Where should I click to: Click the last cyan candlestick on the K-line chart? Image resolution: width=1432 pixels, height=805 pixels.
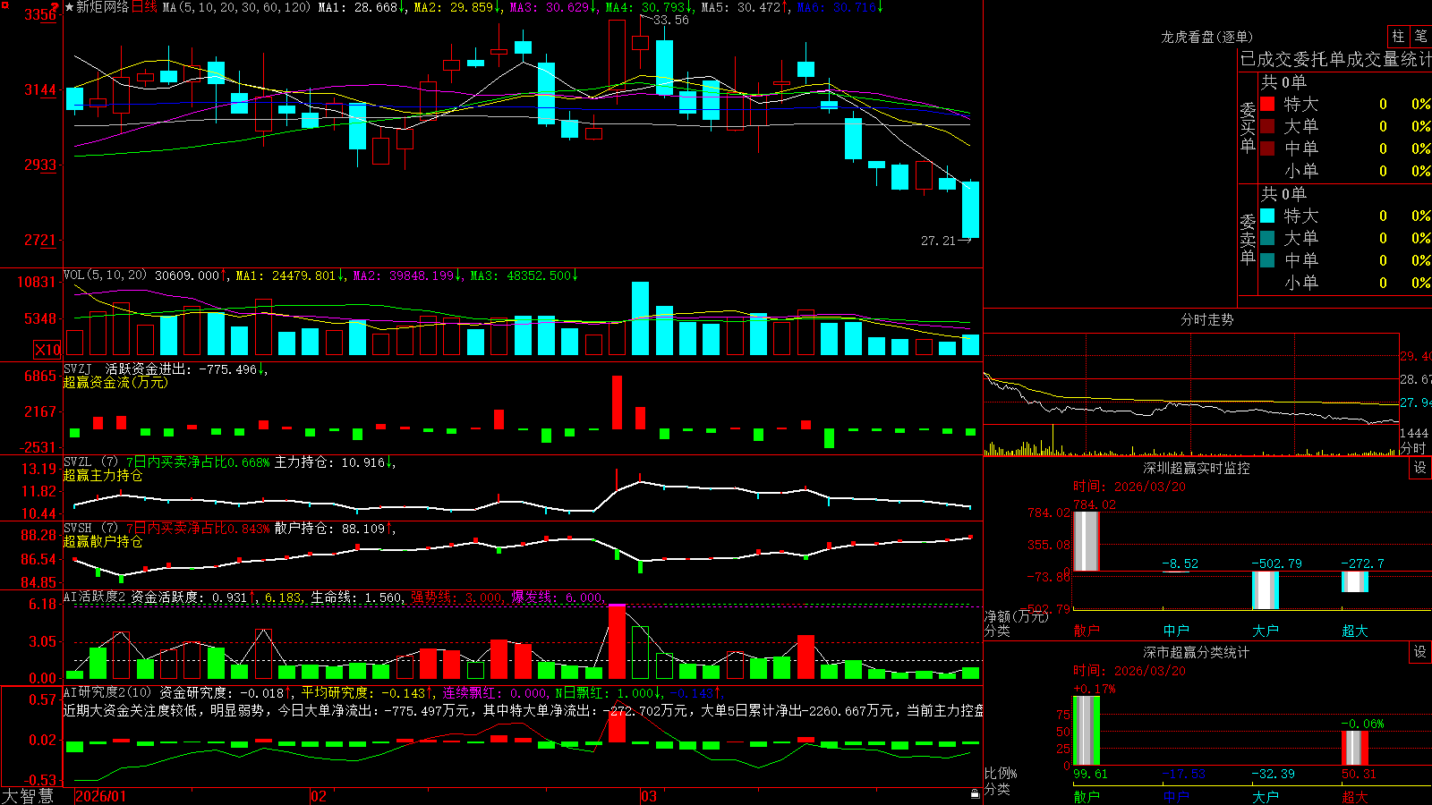970,209
